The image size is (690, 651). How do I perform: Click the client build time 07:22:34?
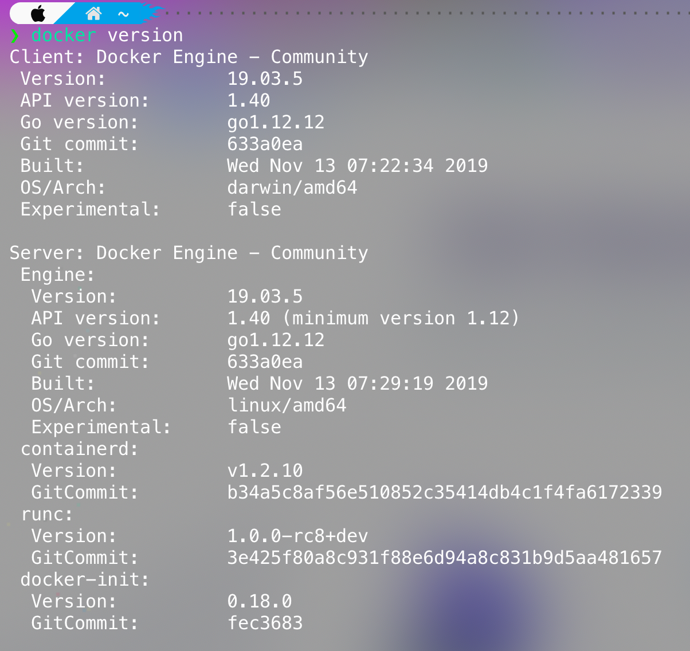point(390,166)
